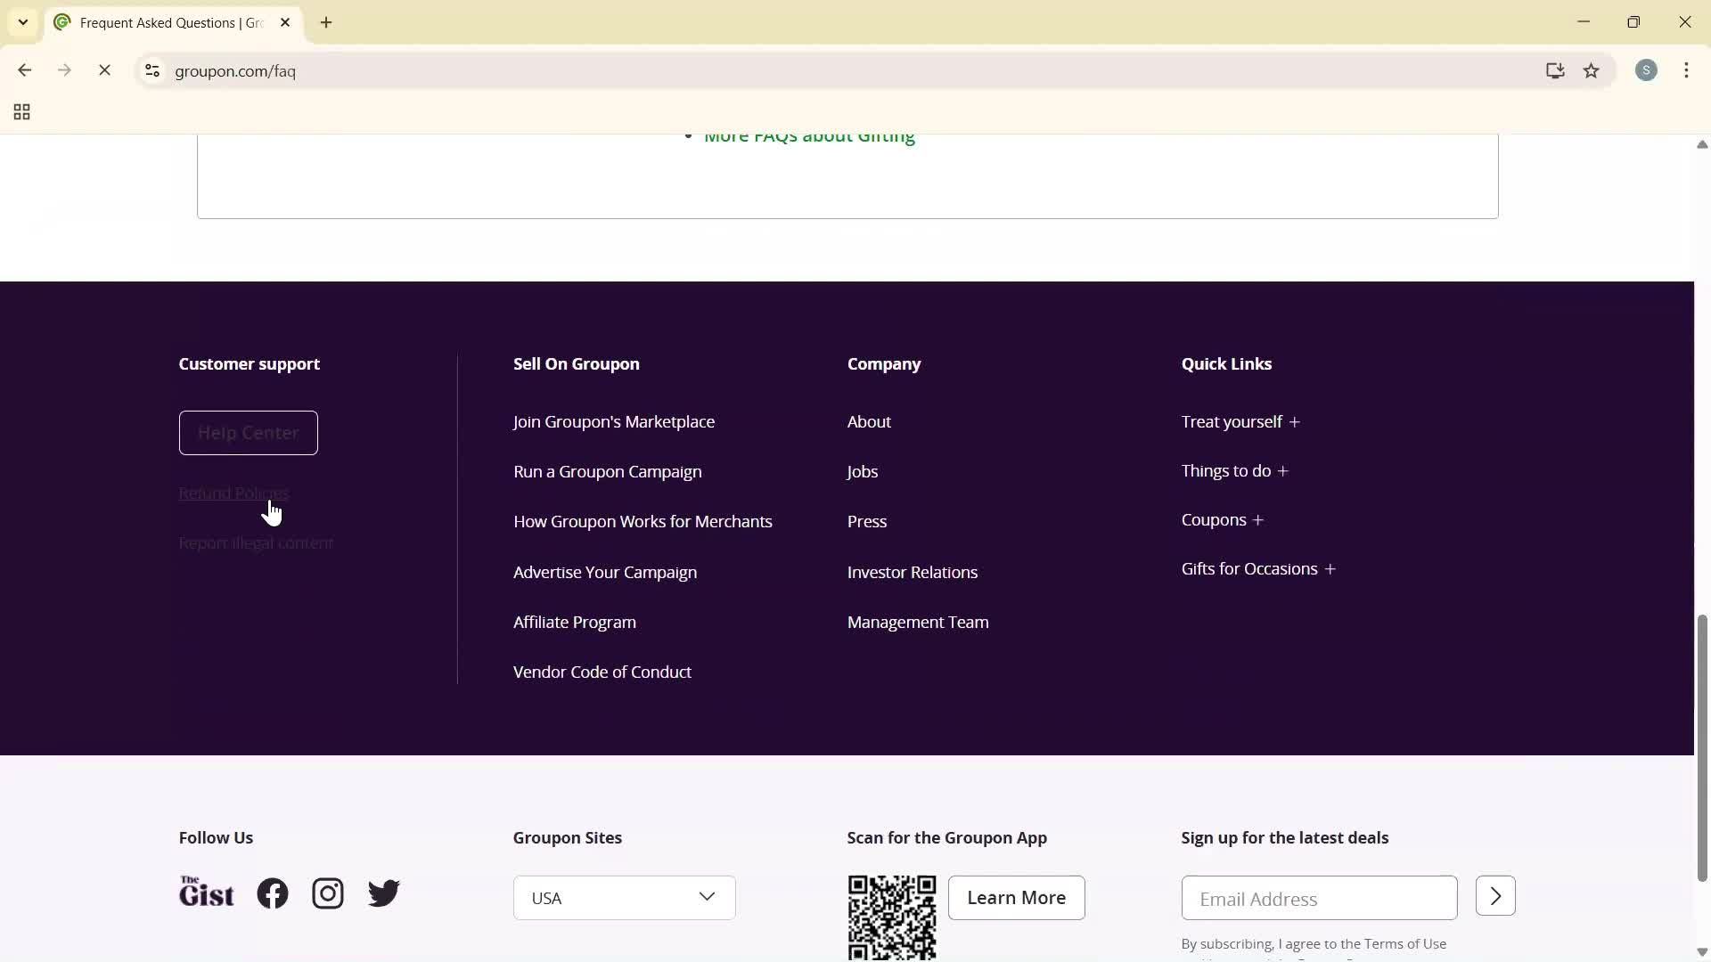Open Chrome's three-dot menu
The width and height of the screenshot is (1711, 962).
(1687, 70)
